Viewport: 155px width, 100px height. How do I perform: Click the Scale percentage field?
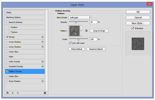point(93,39)
